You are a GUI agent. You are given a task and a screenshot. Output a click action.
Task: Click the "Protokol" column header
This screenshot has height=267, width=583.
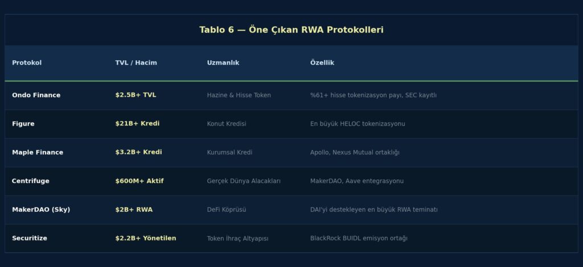(x=27, y=63)
